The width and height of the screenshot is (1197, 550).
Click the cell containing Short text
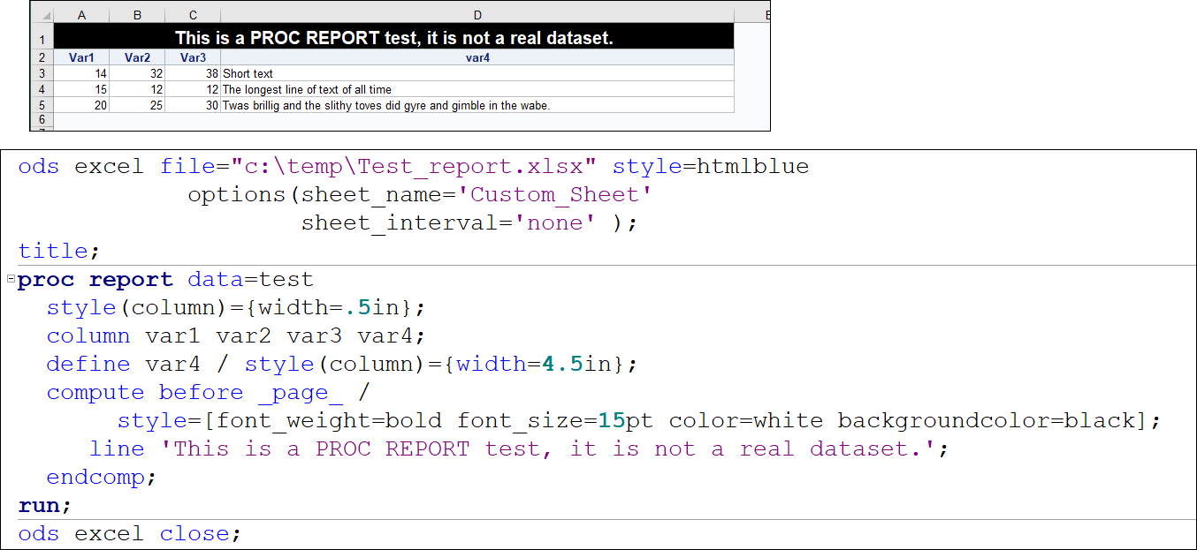click(248, 73)
